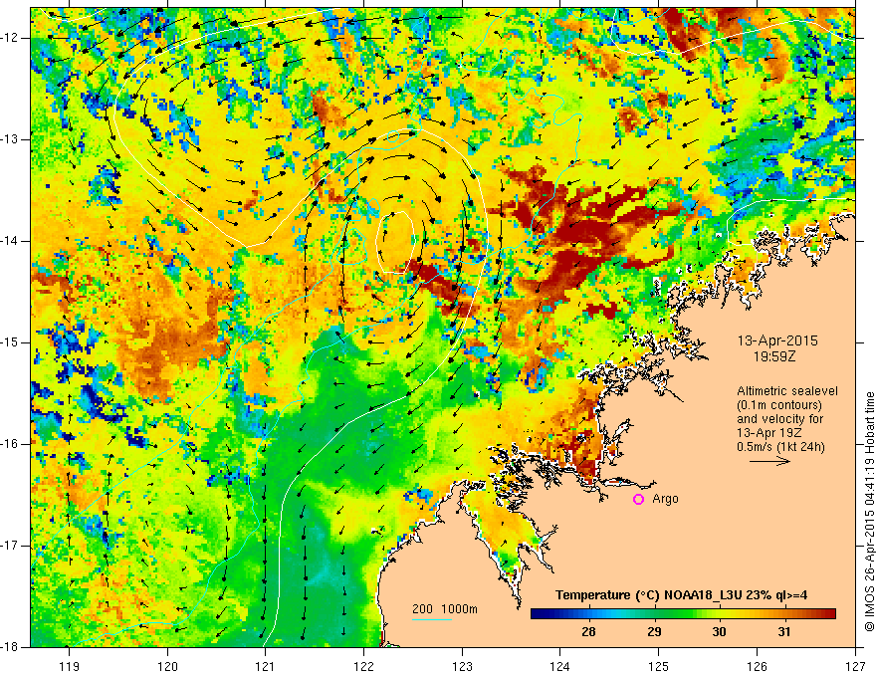Image resolution: width=876 pixels, height=677 pixels.
Task: Click longitude axis label 127
Action: click(855, 666)
